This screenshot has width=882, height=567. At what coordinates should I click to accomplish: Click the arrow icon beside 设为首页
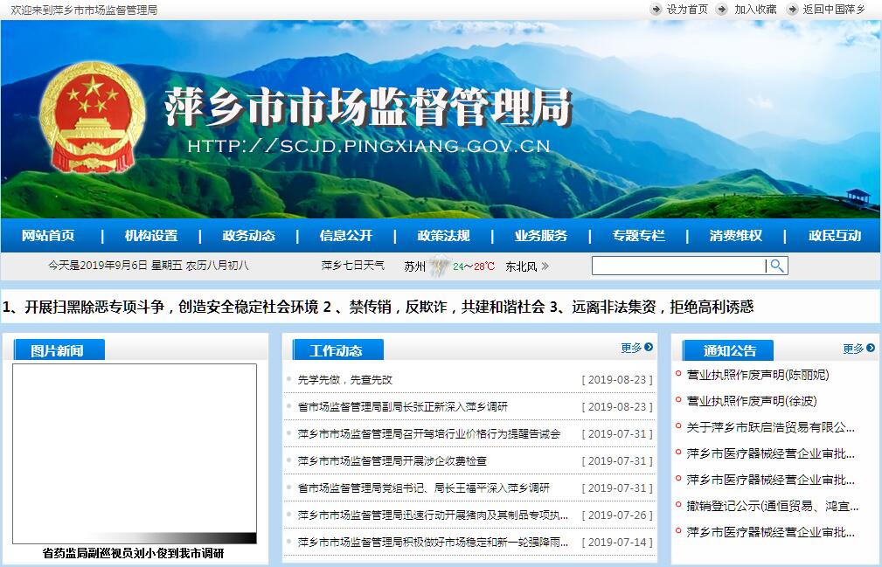[x=656, y=10]
